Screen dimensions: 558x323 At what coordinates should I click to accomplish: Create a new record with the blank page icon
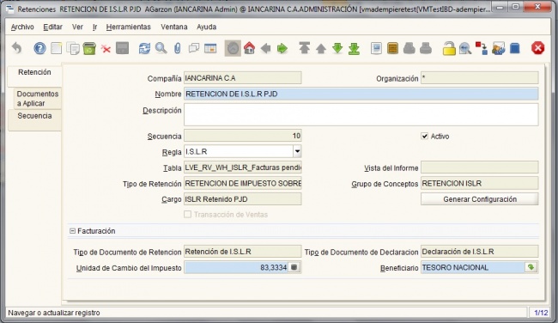56,48
